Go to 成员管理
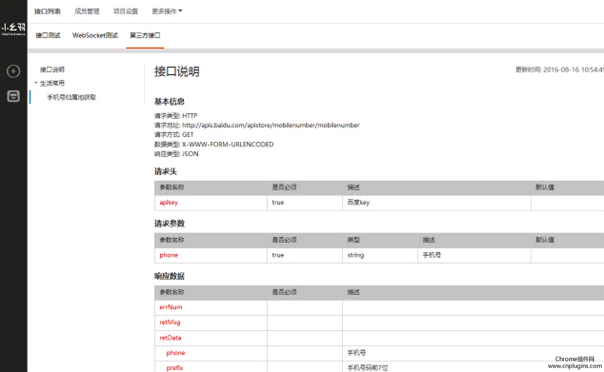604x372 pixels. point(86,11)
